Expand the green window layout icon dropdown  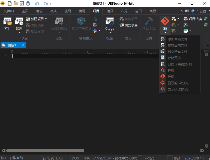pyautogui.click(x=190, y=31)
